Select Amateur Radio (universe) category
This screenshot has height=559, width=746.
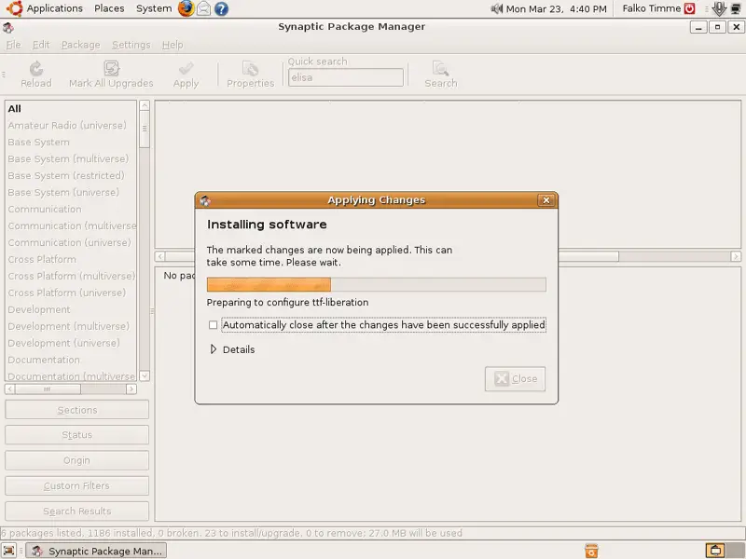[x=72, y=126]
